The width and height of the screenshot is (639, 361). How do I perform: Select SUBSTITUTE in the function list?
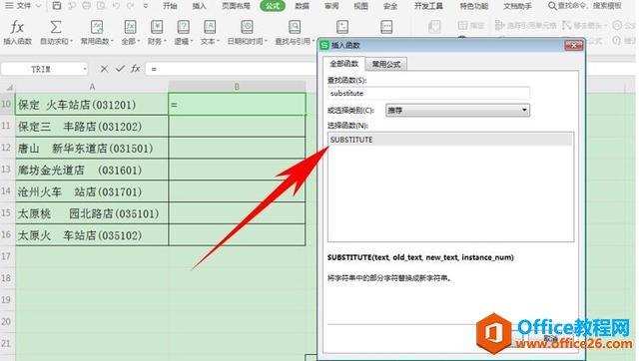(450, 140)
